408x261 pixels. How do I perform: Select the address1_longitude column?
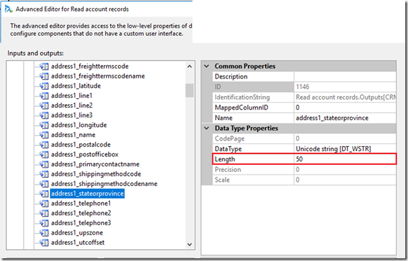click(79, 125)
